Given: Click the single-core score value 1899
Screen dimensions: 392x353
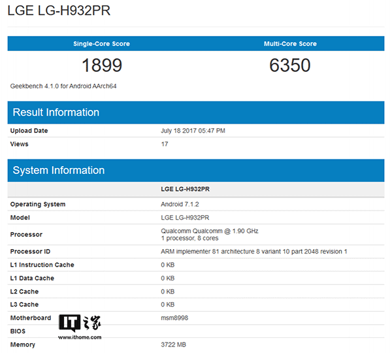Looking at the screenshot, I should coord(101,65).
